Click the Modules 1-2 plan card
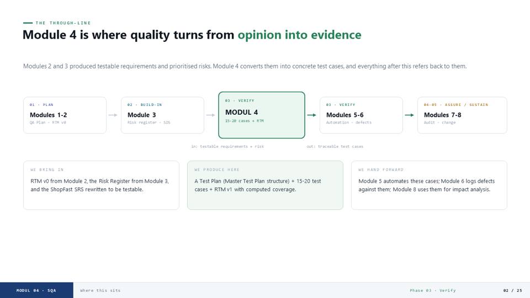Image resolution: width=530 pixels, height=298 pixels. point(65,115)
